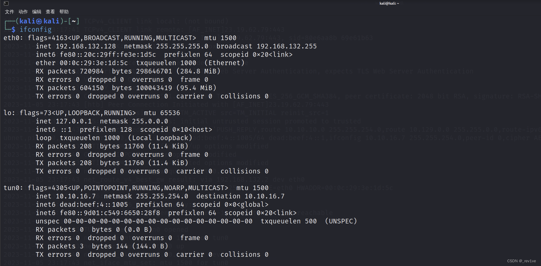Open the 帮助 menu
This screenshot has width=541, height=266.
(64, 12)
